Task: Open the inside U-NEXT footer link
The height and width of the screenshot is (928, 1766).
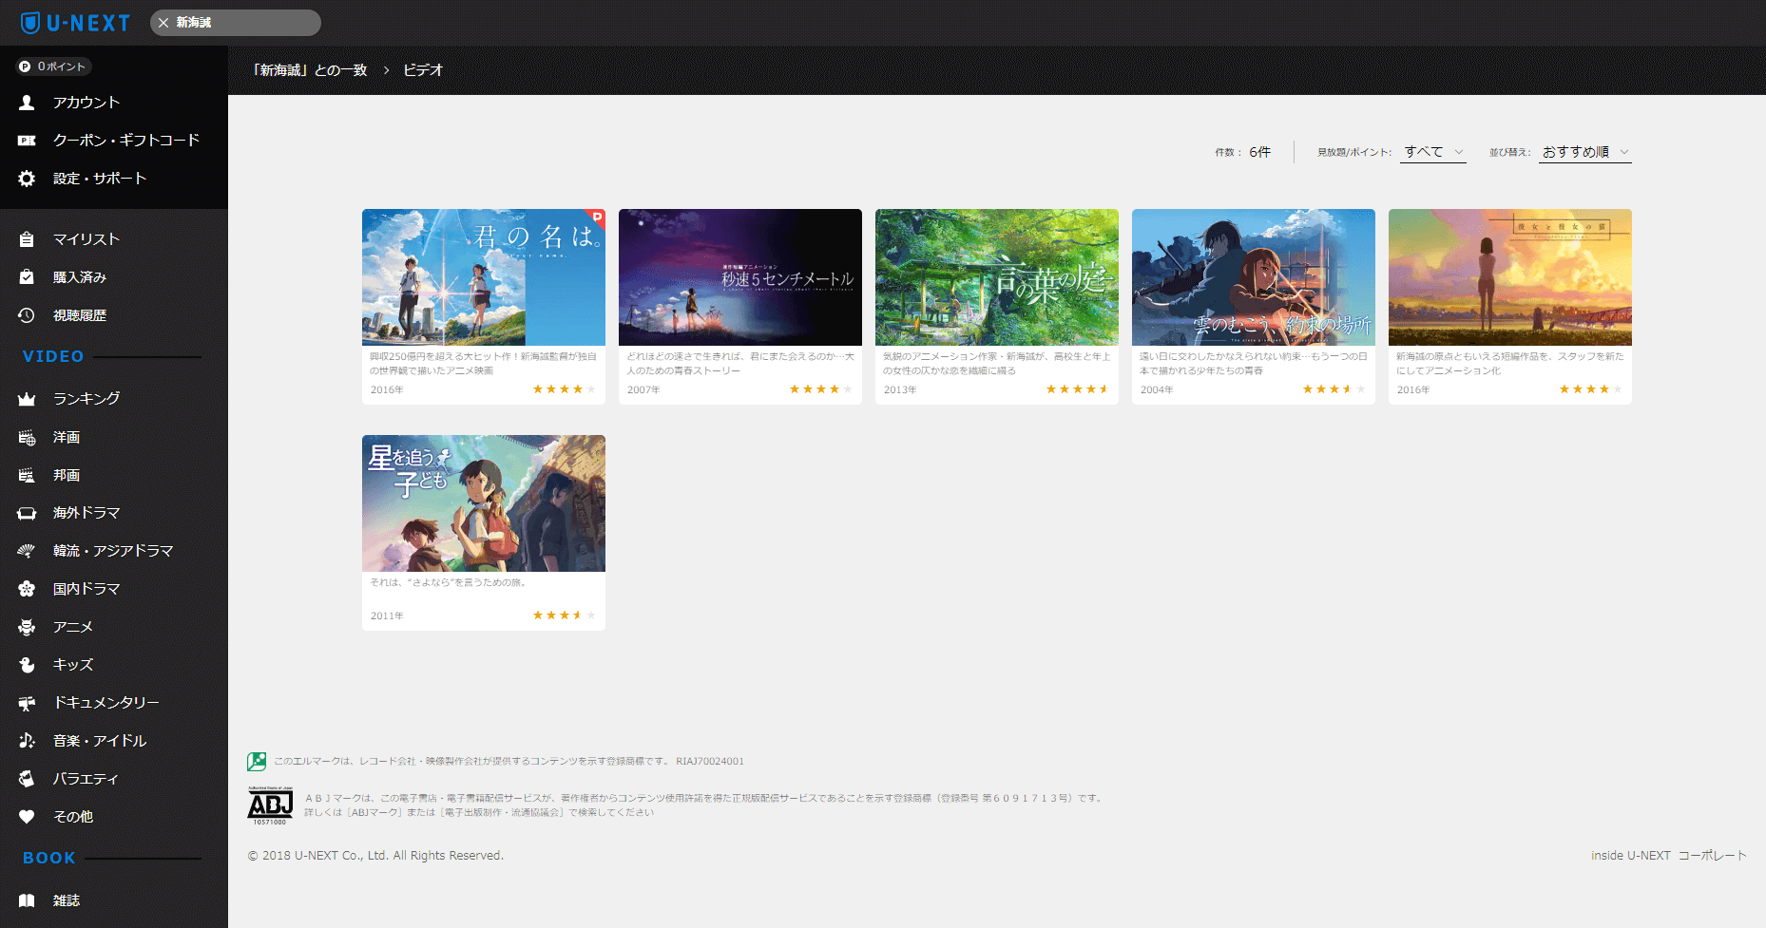Action: (x=1631, y=856)
